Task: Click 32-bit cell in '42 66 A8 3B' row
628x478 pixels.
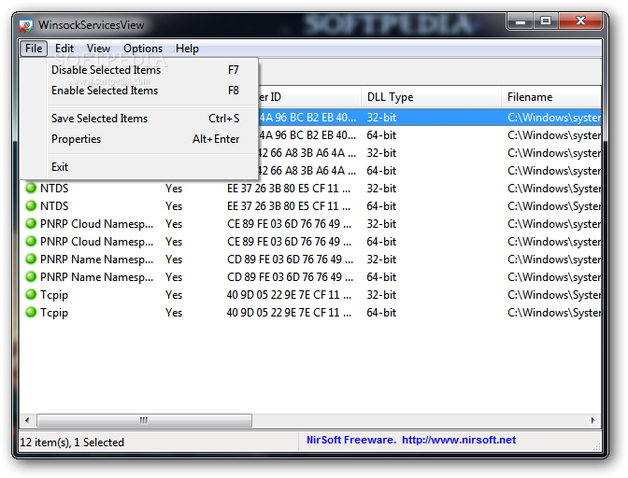Action: 381,153
